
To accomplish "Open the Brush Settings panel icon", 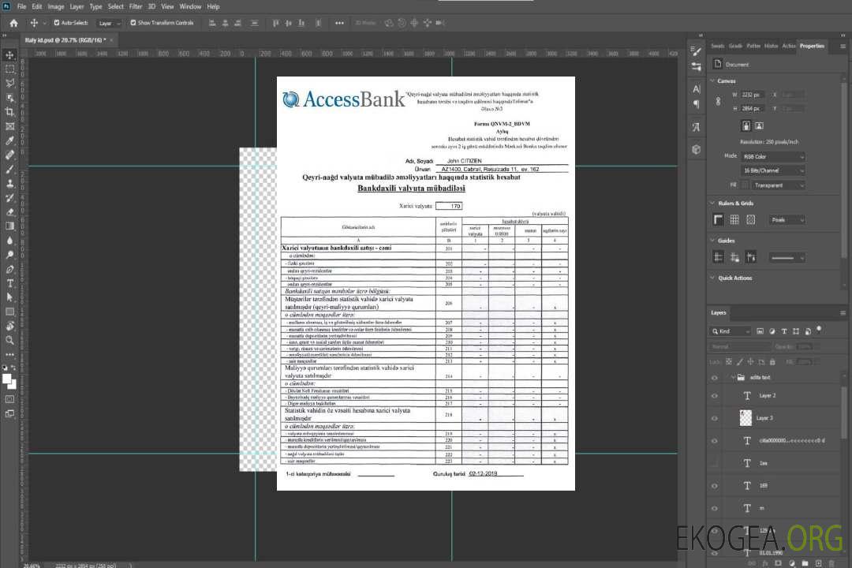I will (x=697, y=51).
